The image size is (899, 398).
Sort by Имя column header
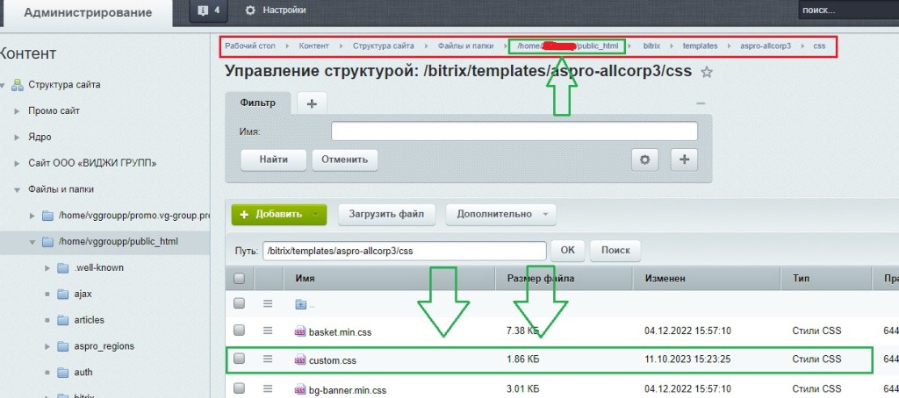pyautogui.click(x=305, y=279)
